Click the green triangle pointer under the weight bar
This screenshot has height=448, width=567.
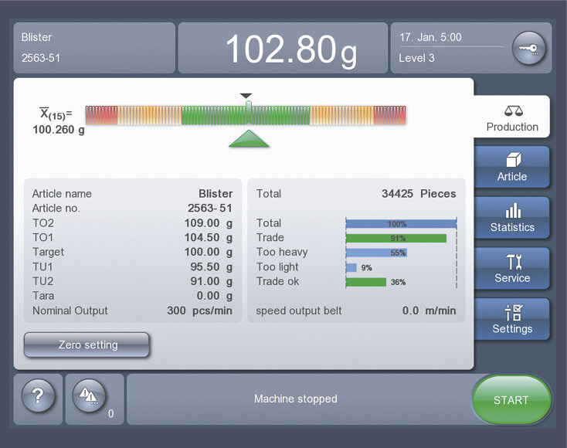[249, 139]
